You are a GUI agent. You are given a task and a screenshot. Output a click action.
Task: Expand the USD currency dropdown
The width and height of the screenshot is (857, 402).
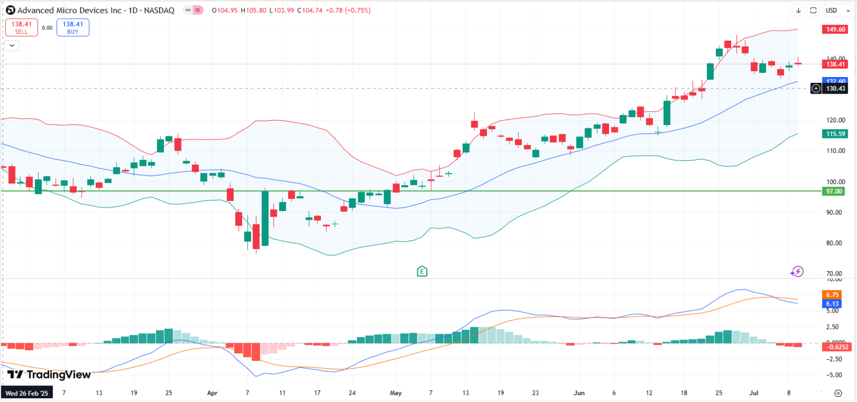[x=838, y=10]
